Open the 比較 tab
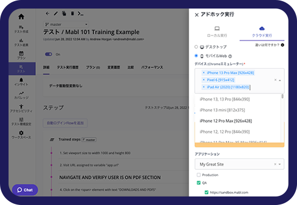 (x=131, y=67)
